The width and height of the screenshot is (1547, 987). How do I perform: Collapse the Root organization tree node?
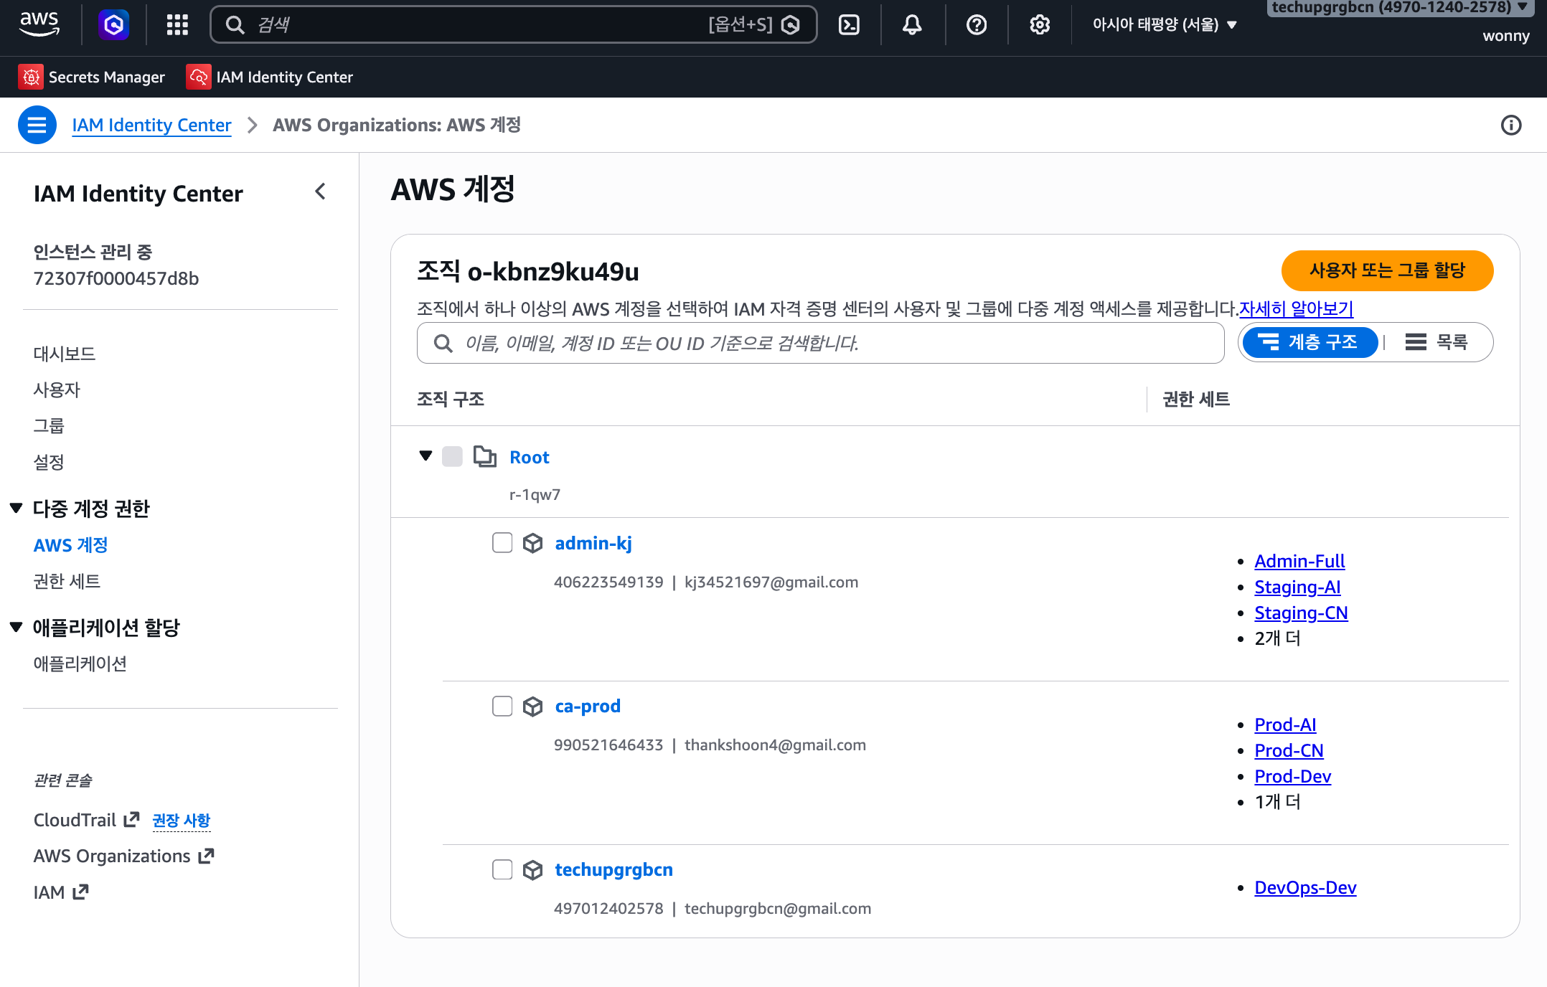click(425, 456)
